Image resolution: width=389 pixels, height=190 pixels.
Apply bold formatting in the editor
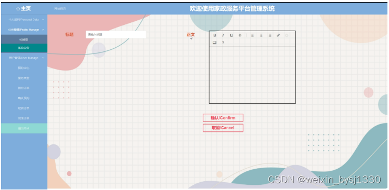tap(215, 35)
